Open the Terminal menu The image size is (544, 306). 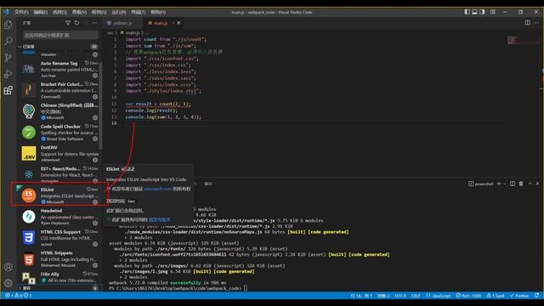tap(138, 12)
